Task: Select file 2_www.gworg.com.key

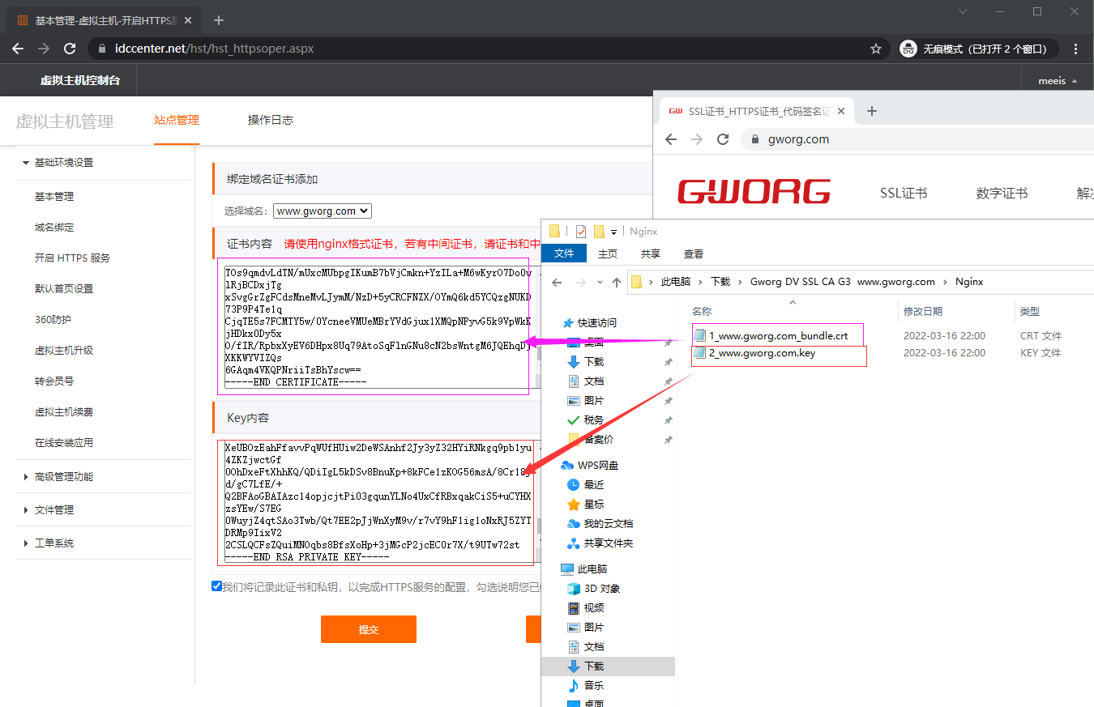Action: coord(762,353)
